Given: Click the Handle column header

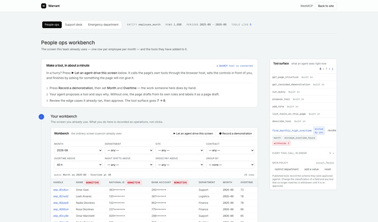Looking at the screenshot, I should tap(58, 183).
